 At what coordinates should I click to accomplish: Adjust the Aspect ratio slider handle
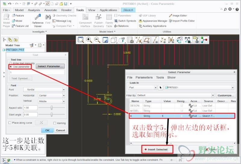click(x=52, y=107)
